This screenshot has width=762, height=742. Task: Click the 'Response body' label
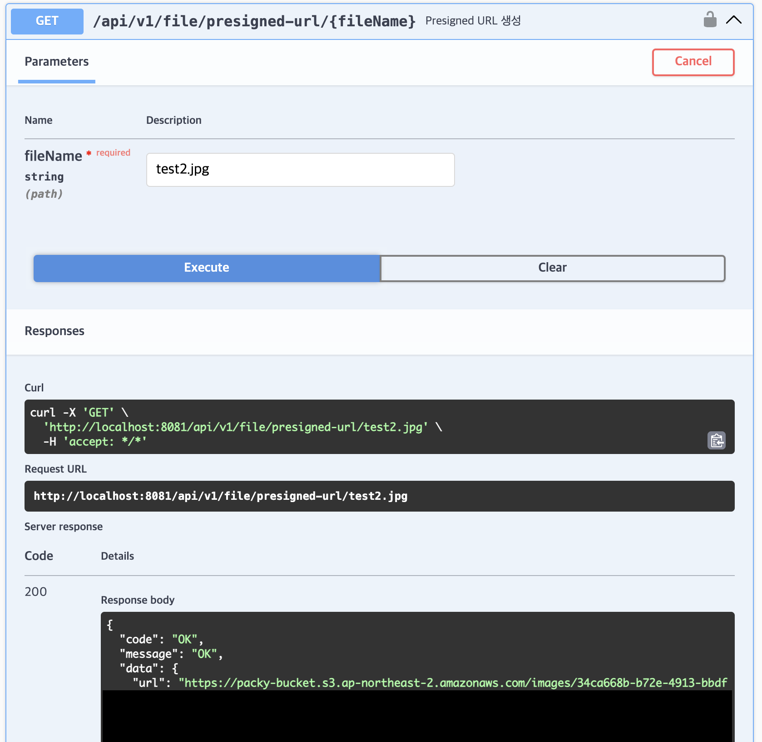click(x=138, y=600)
